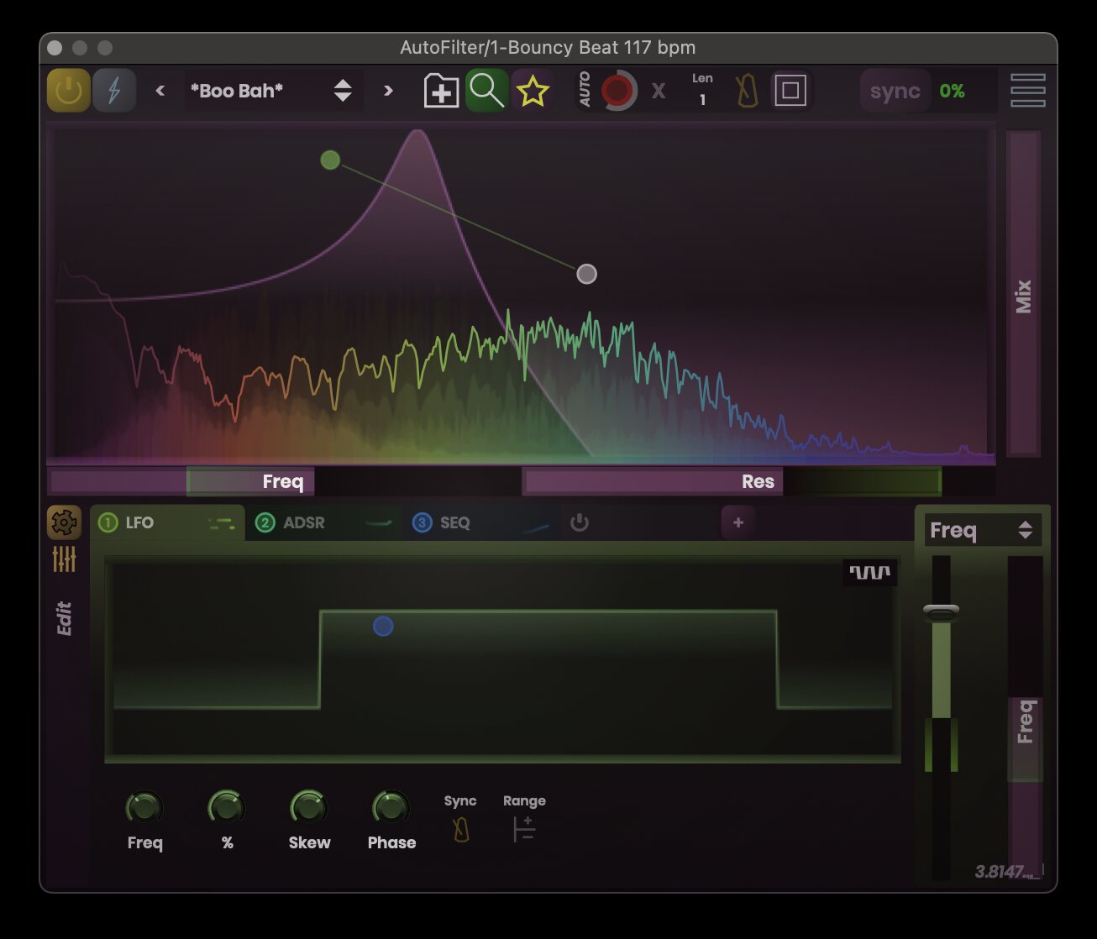Mark the Boo Bah preset as favorite
This screenshot has height=939, width=1097.
533,91
